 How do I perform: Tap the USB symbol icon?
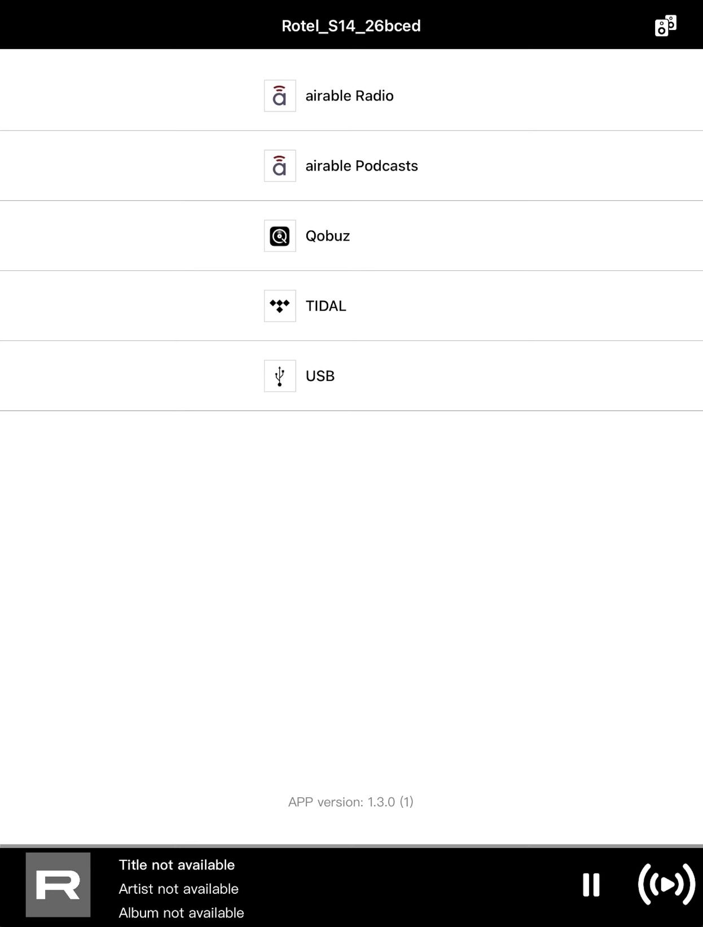pyautogui.click(x=280, y=375)
